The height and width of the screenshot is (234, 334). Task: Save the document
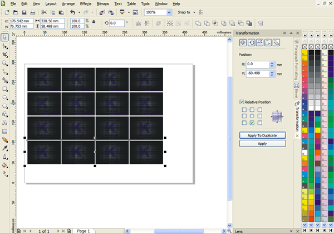24,12
